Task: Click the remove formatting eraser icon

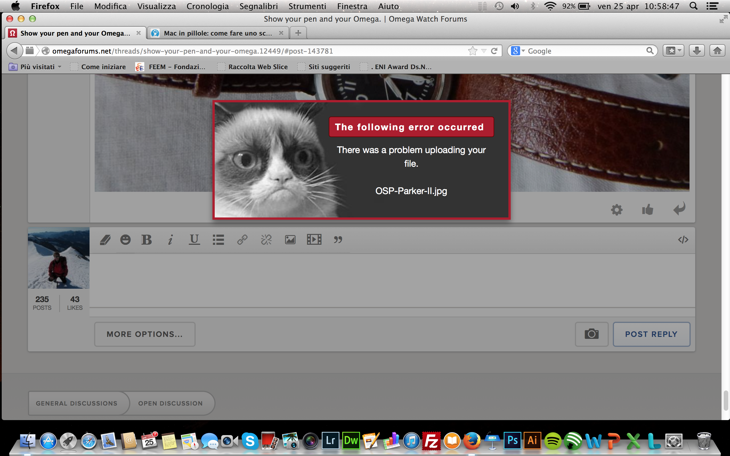Action: coord(105,240)
